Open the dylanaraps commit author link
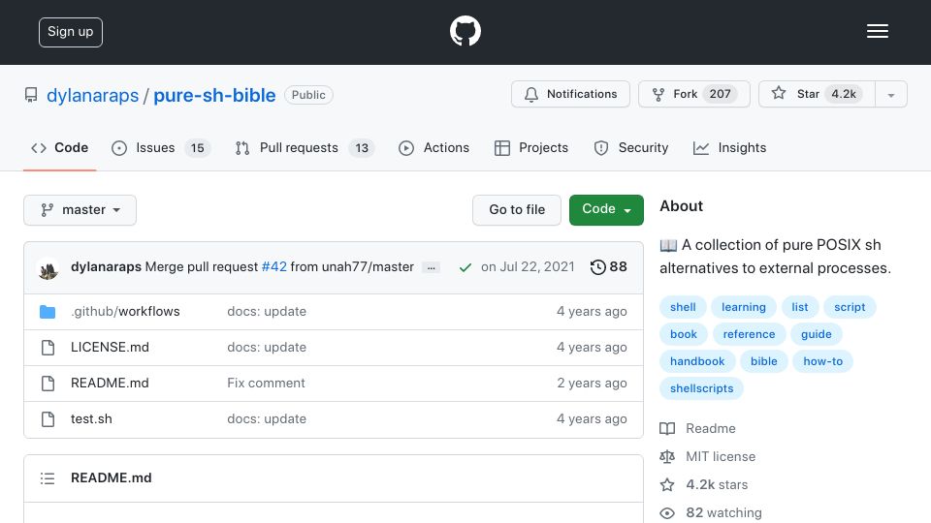The height and width of the screenshot is (523, 931). (x=106, y=267)
